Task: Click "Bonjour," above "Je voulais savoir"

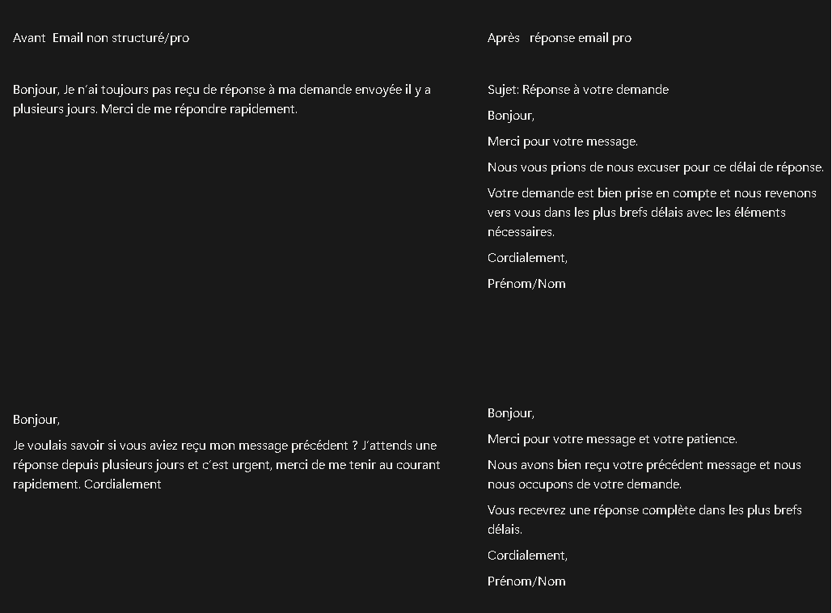Action: [36, 420]
